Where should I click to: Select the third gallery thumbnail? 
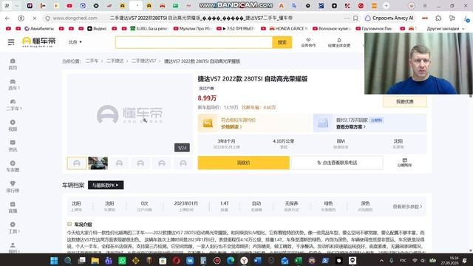[119, 163]
